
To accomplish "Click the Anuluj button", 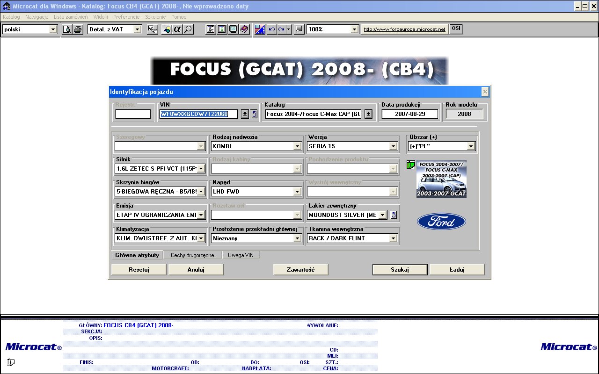I will coord(196,270).
